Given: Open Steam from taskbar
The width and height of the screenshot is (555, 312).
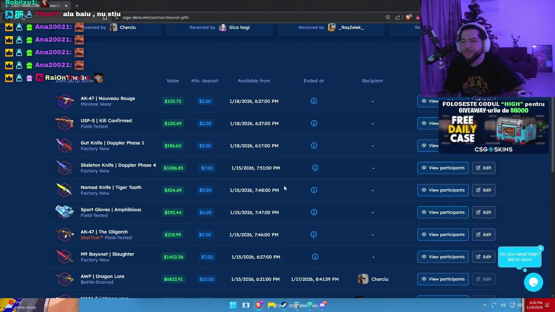Looking at the screenshot, I should click(284, 305).
